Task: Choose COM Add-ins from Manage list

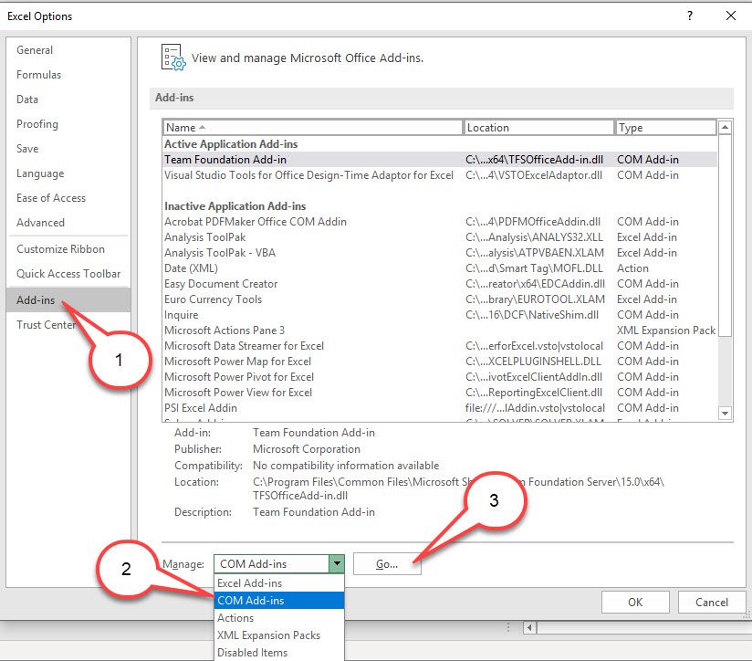Action: pos(279,601)
